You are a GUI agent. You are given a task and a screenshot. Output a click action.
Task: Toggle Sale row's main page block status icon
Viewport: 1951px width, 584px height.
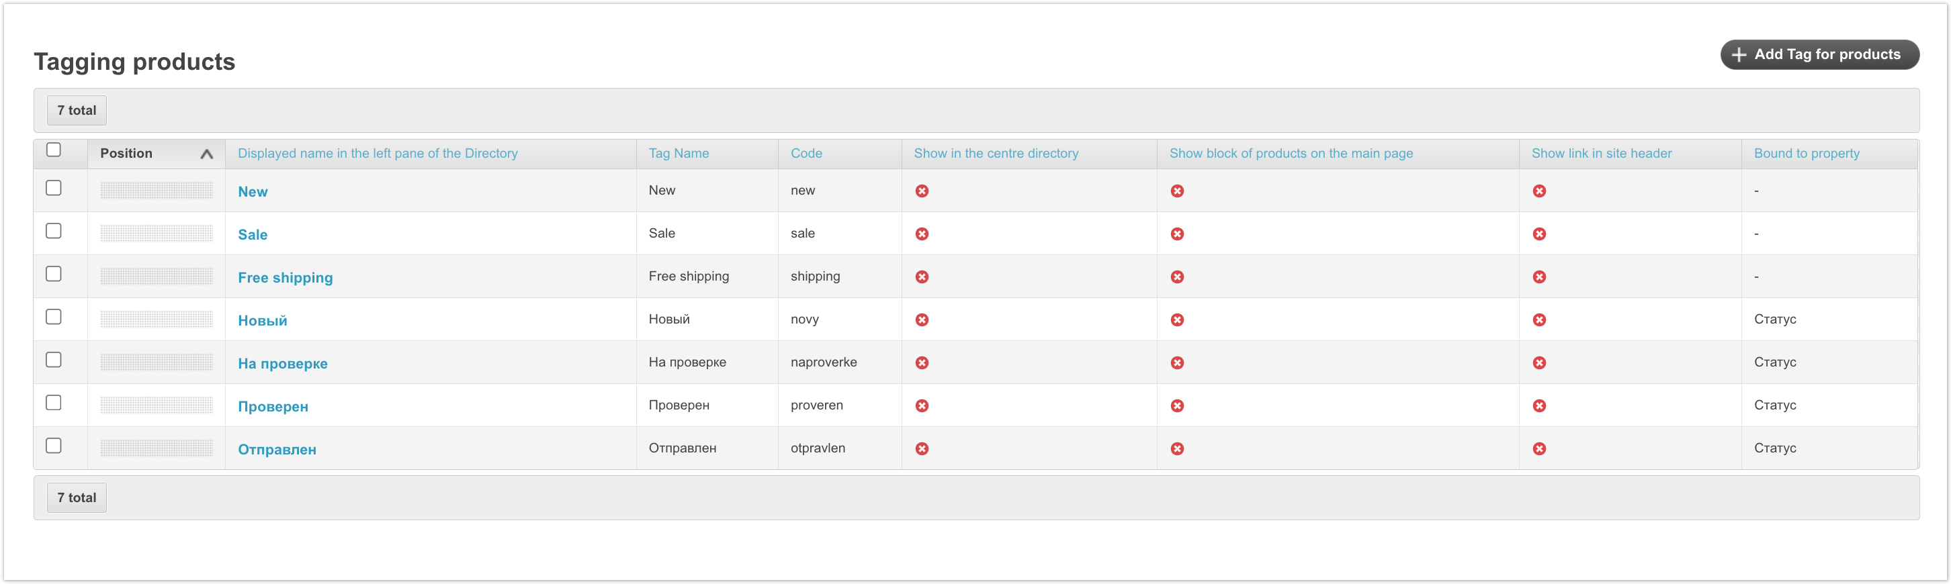[x=1176, y=234]
